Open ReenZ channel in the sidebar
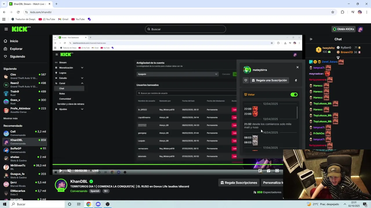The image size is (371, 208). (25, 85)
